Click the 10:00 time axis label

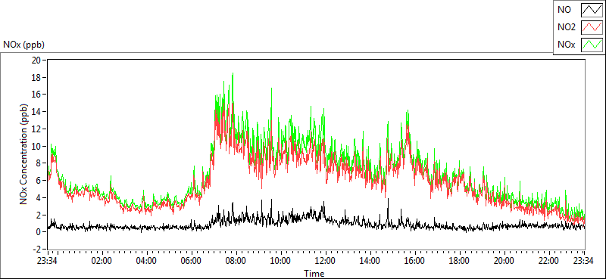(281, 260)
